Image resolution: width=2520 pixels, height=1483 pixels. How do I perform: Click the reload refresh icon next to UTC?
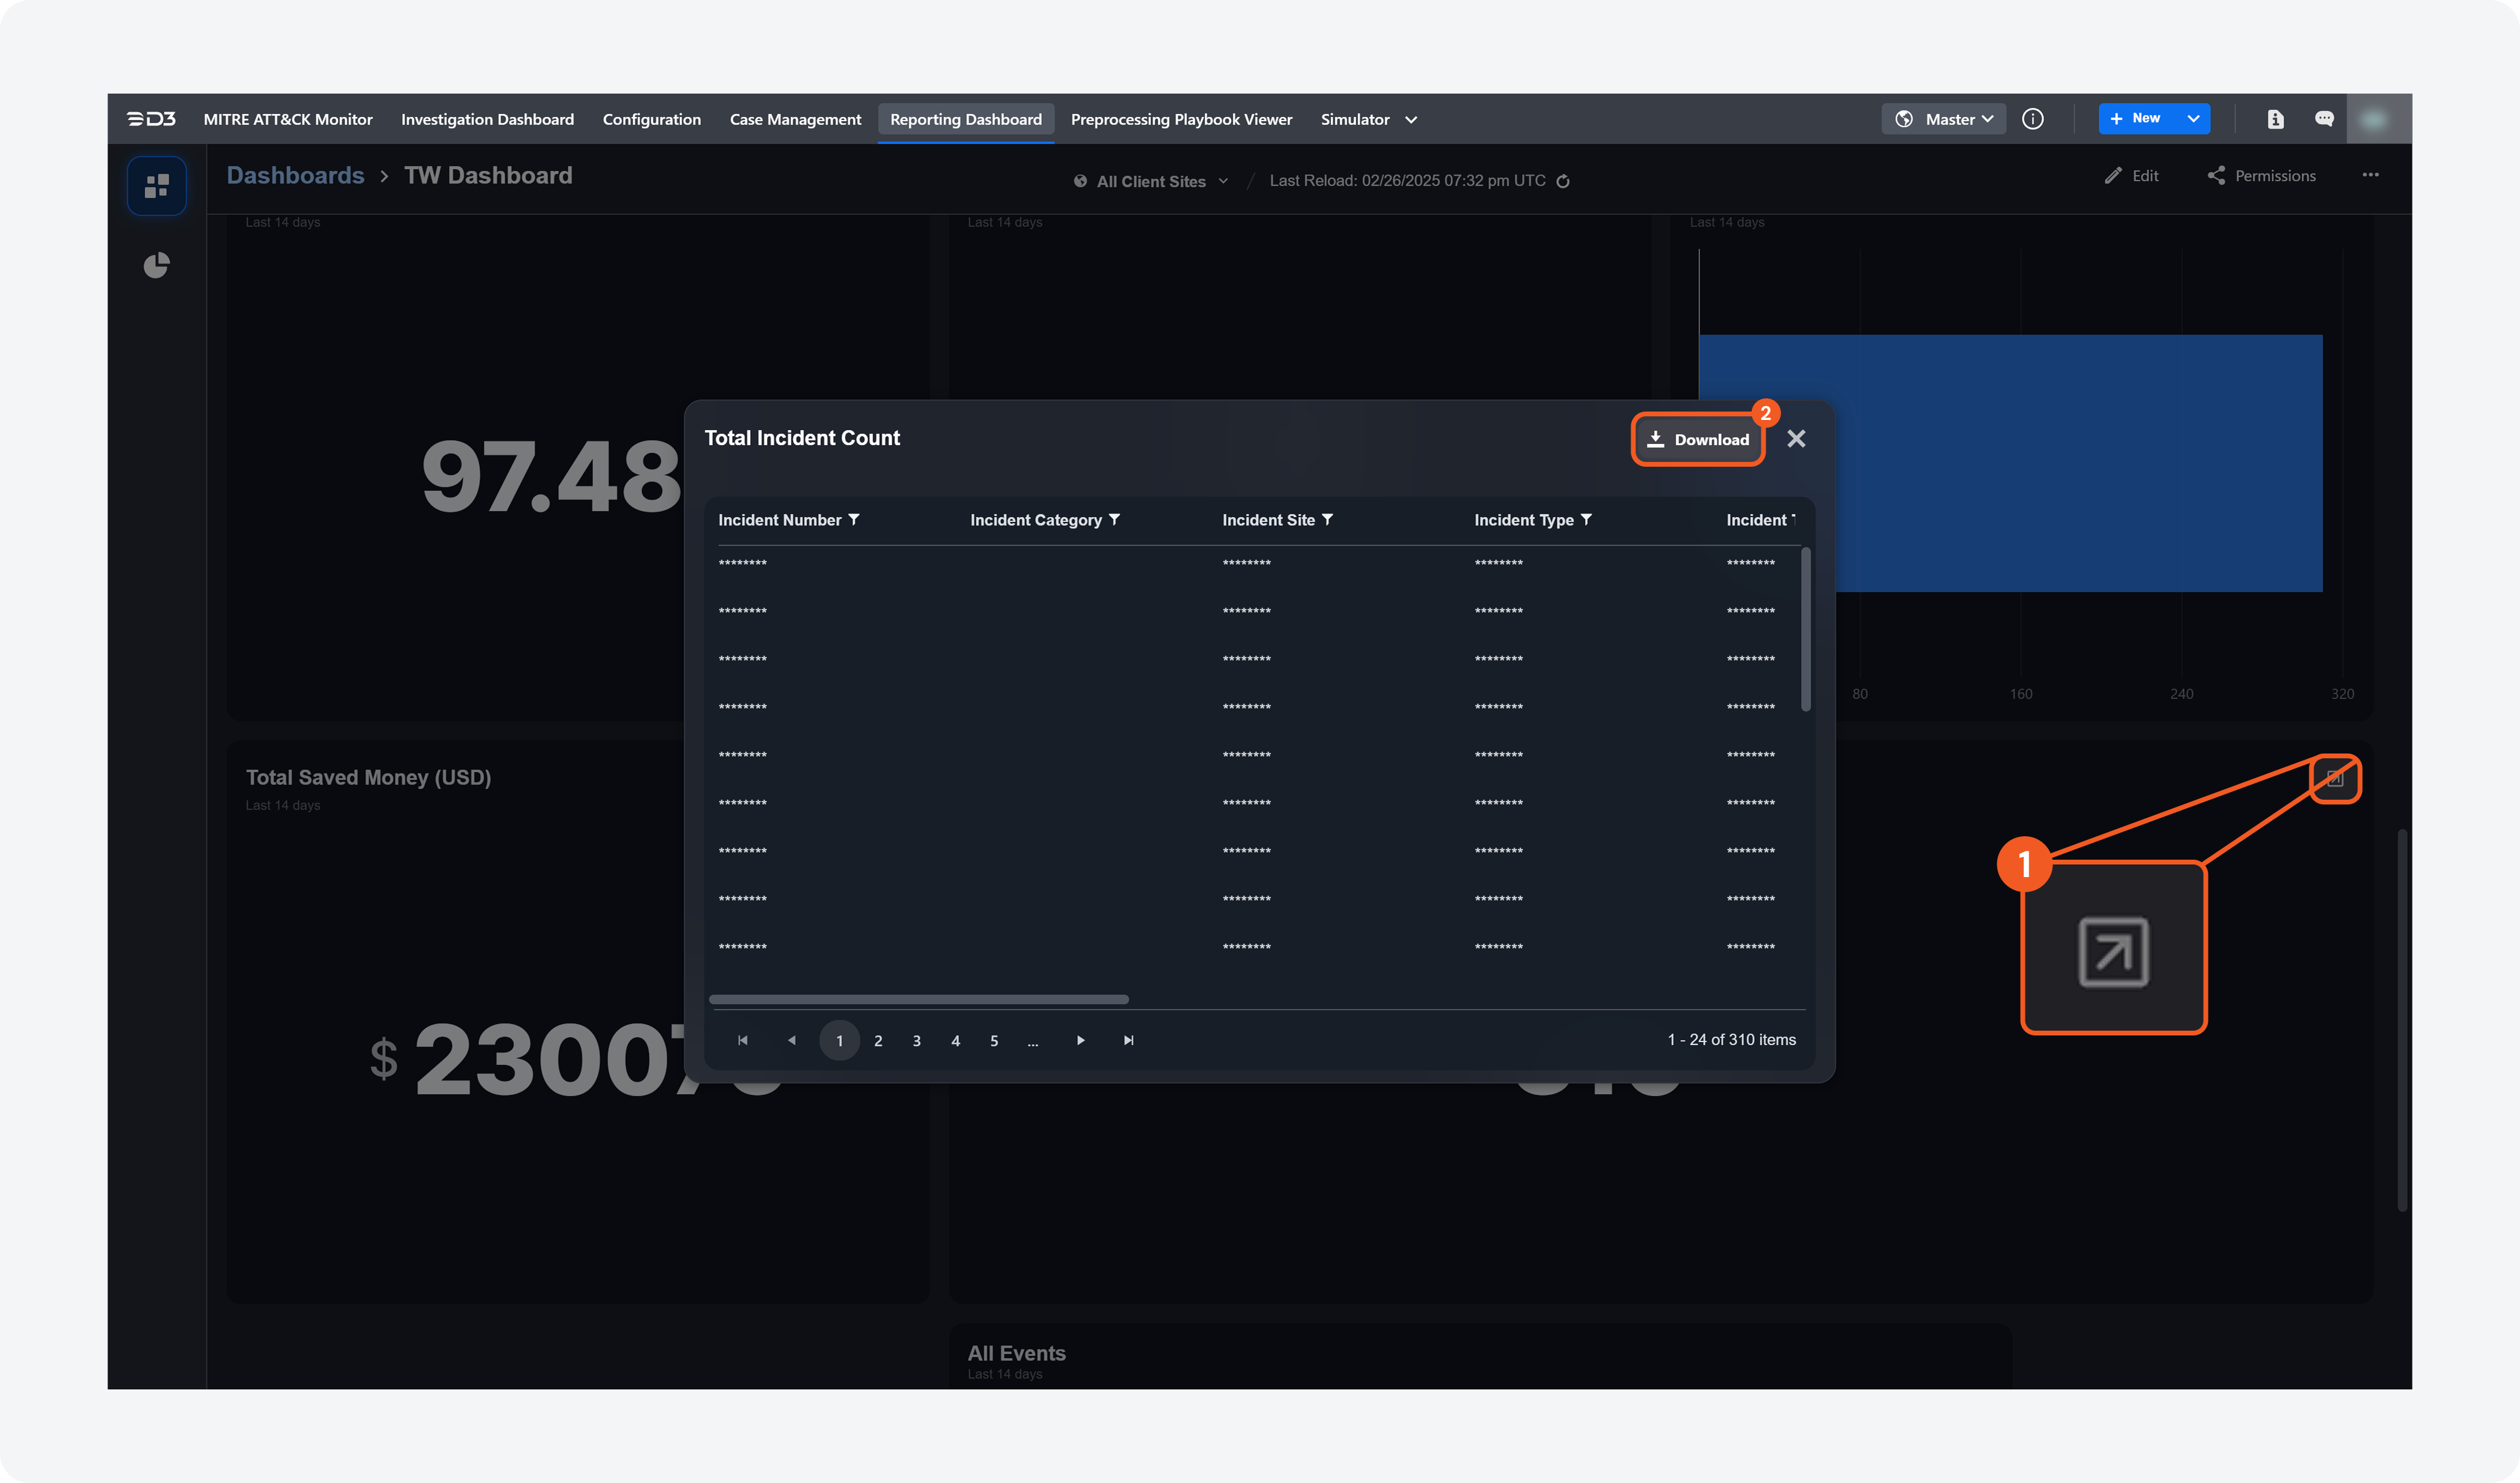1563,181
